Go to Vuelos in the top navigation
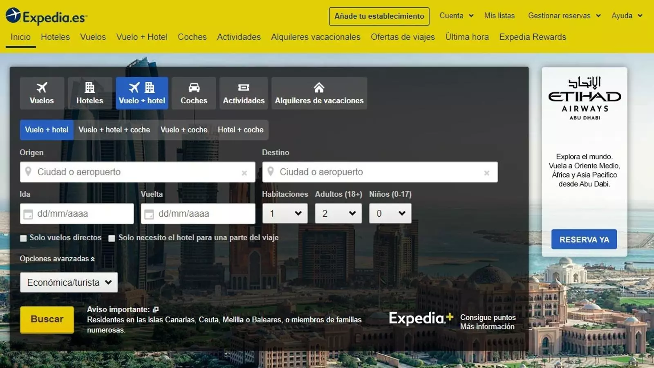 pos(93,37)
